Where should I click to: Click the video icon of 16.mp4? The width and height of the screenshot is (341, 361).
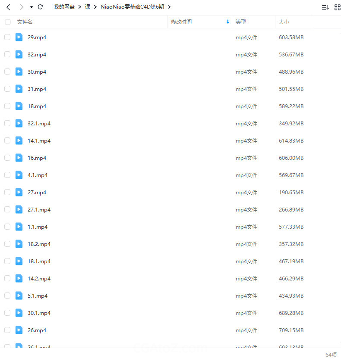pyautogui.click(x=19, y=158)
